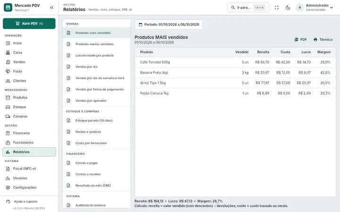Click the Fiscal (NFC-e) document icon
Viewport: 340px width, 212px height.
pos(8,169)
